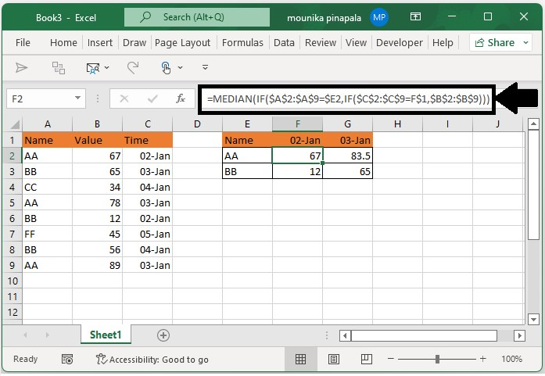Expand the Share button dropdown chevron
The height and width of the screenshot is (376, 545).
click(526, 43)
